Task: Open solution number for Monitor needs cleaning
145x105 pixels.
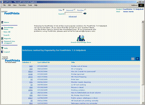Action: (31, 82)
